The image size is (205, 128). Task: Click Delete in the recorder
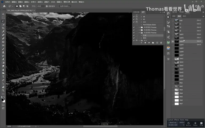click(188, 124)
